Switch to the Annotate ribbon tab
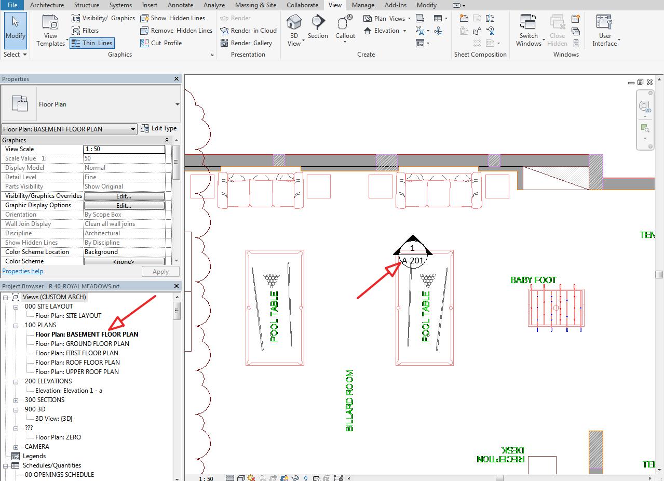Viewport: 664px width, 481px height. click(x=180, y=5)
